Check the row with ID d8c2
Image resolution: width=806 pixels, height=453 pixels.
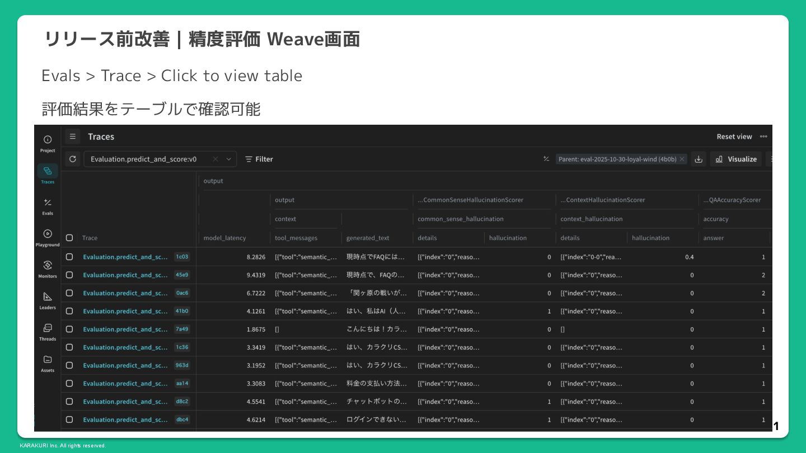coord(69,402)
